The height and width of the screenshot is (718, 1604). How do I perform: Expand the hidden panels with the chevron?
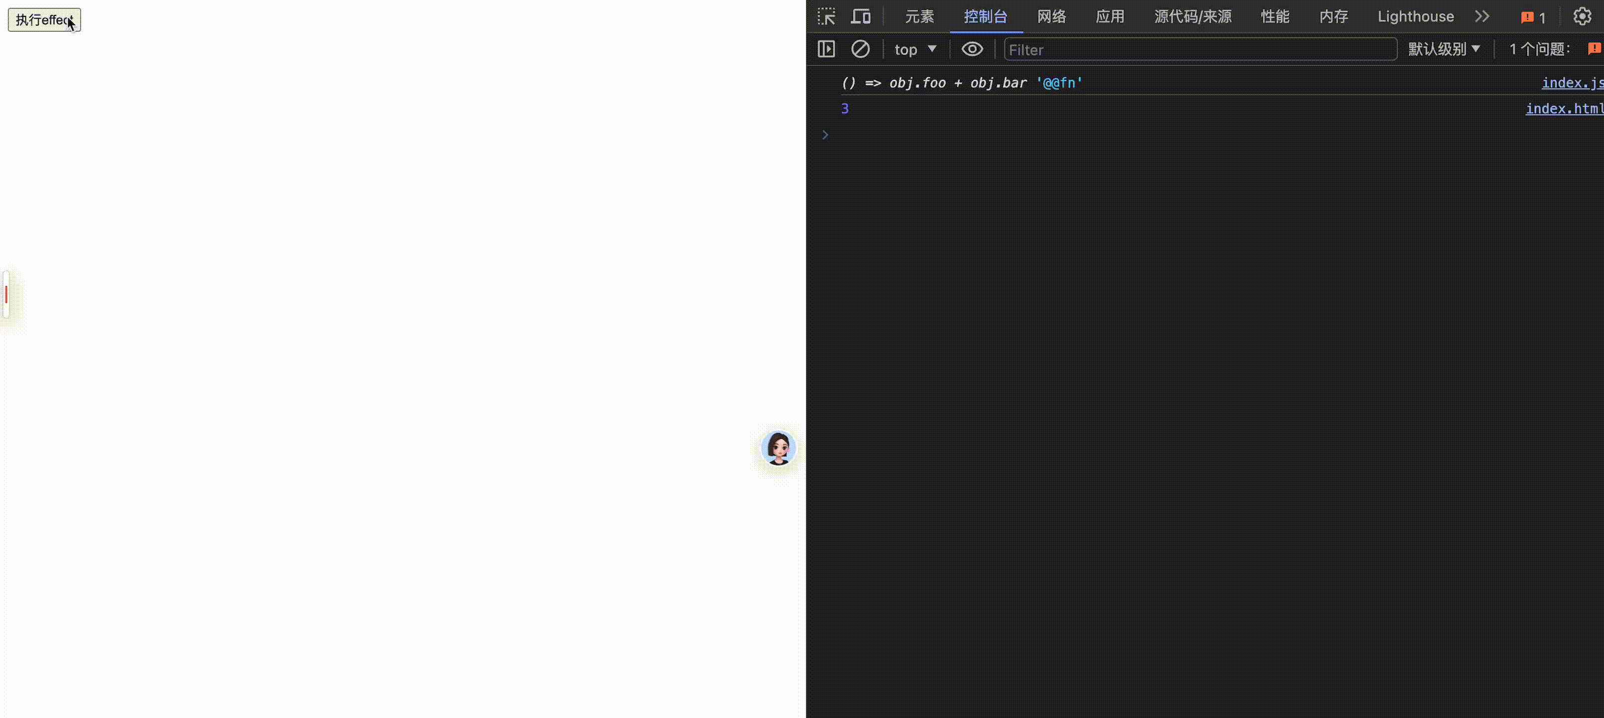pyautogui.click(x=1483, y=16)
